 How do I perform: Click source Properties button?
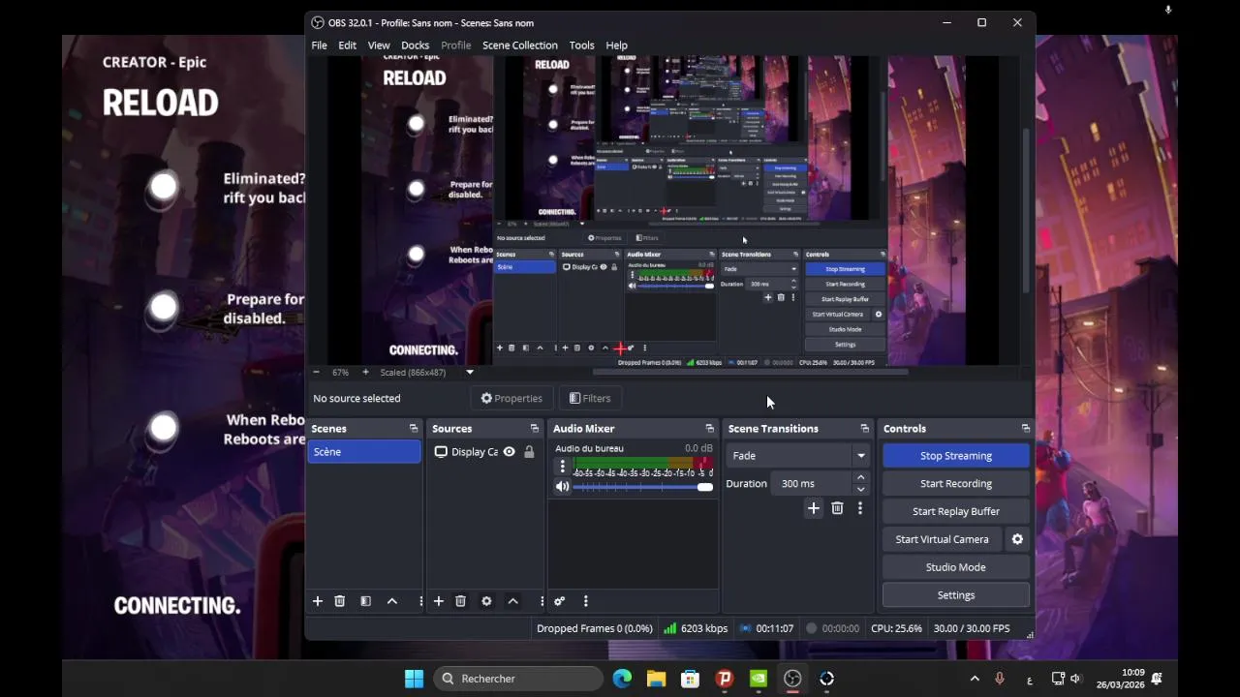tap(511, 398)
